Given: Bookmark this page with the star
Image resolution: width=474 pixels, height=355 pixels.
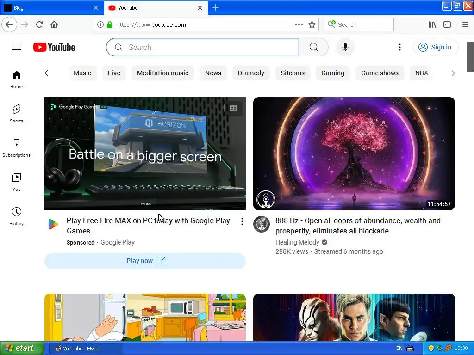Looking at the screenshot, I should (x=312, y=24).
